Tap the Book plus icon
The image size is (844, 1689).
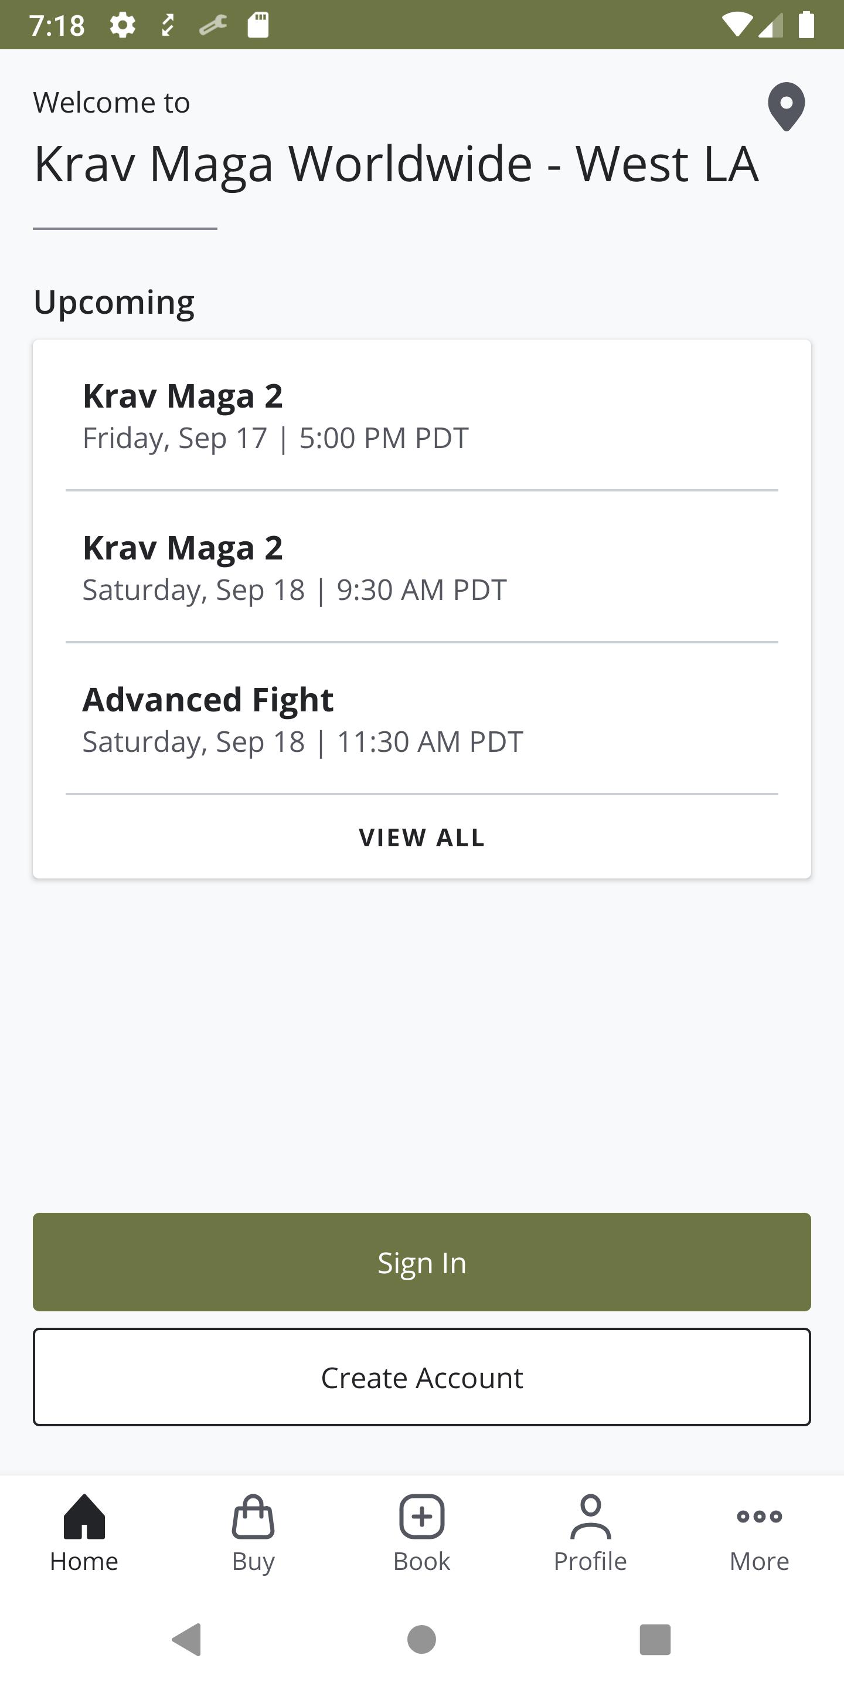pos(422,1517)
